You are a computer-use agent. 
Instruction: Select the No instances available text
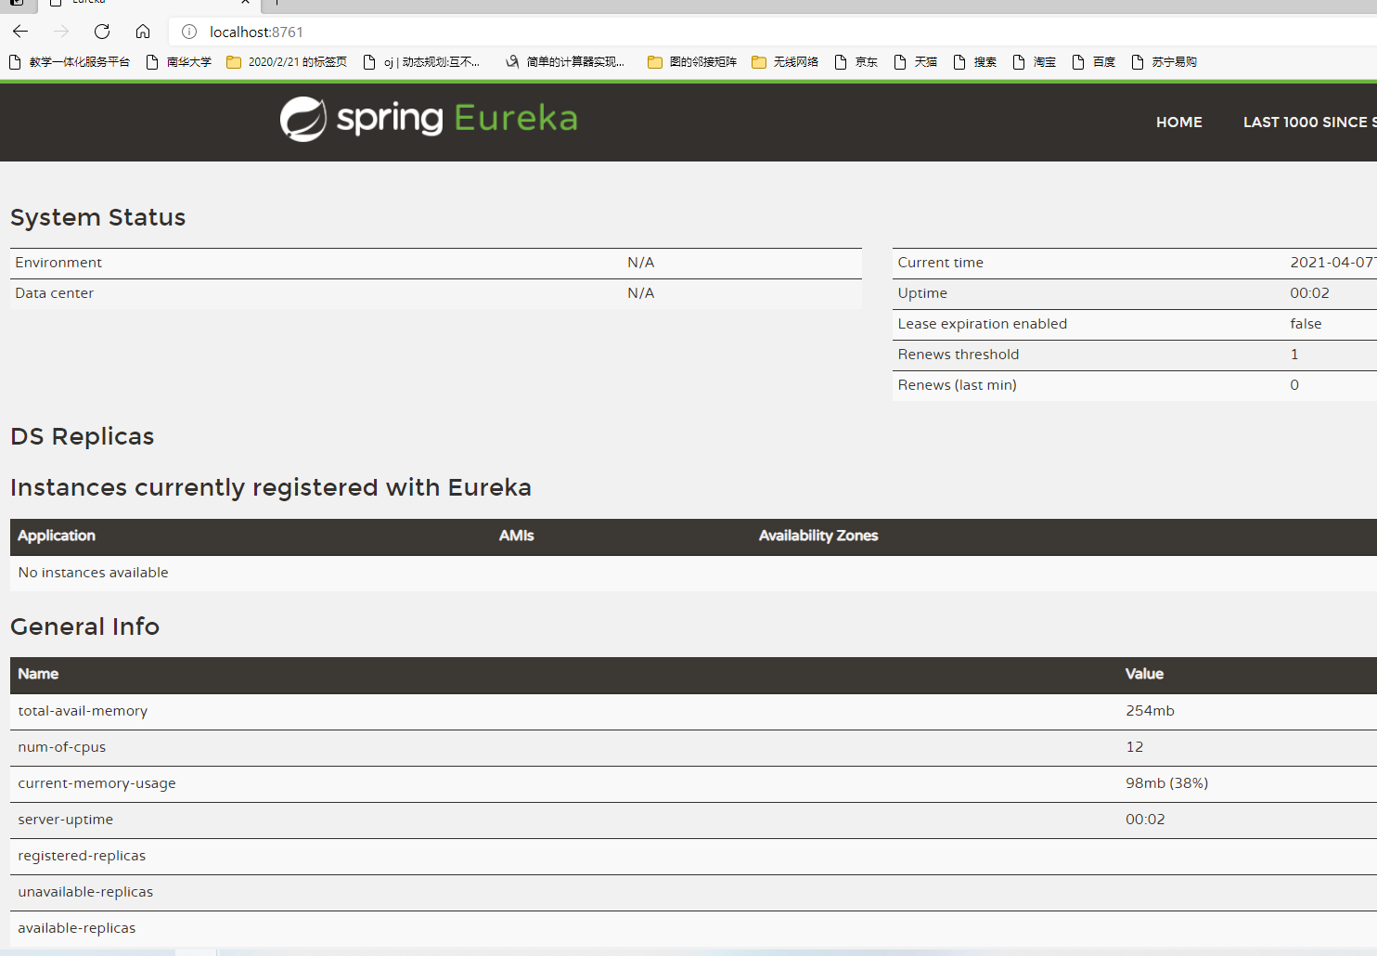93,573
